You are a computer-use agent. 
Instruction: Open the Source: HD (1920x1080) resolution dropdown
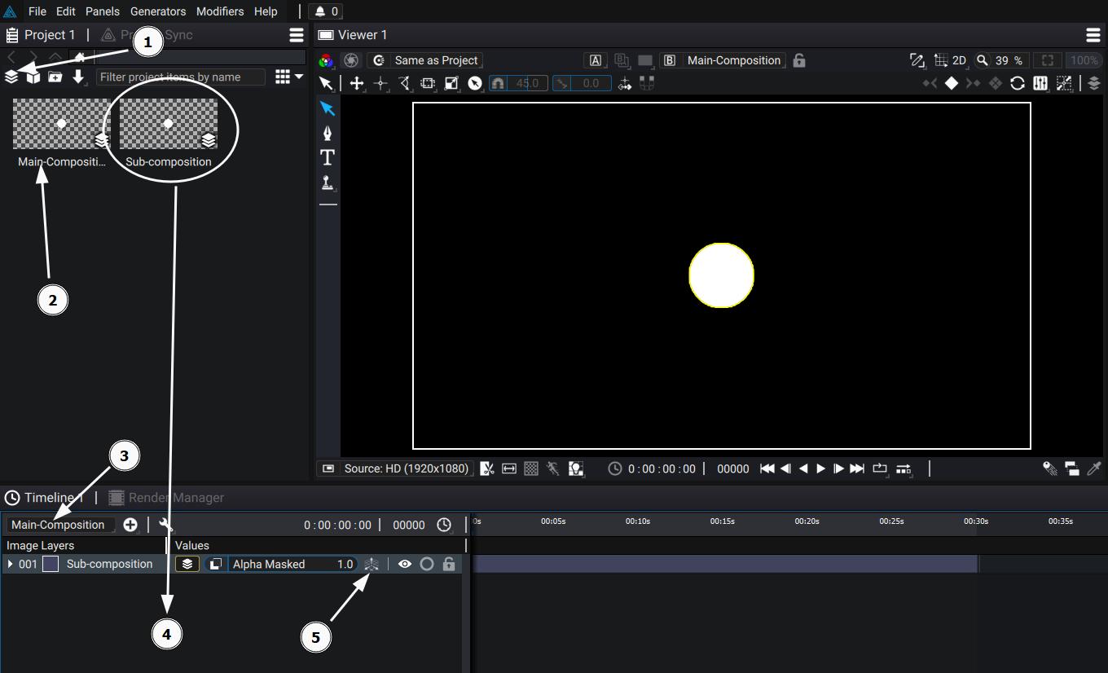(x=395, y=468)
